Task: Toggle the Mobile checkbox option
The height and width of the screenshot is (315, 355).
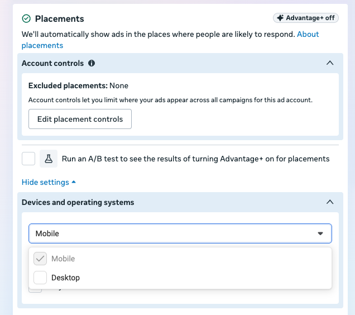Action: pyautogui.click(x=40, y=259)
